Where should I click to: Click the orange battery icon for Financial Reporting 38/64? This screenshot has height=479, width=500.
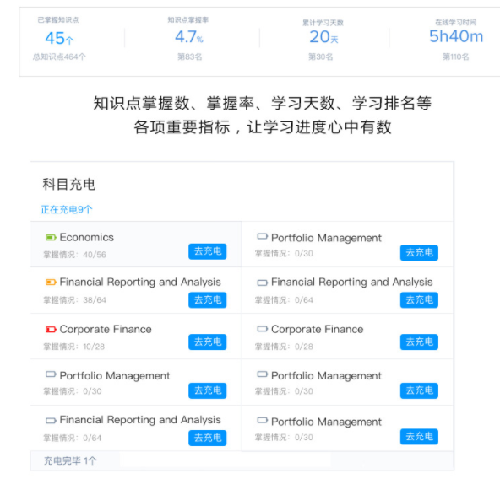[51, 283]
